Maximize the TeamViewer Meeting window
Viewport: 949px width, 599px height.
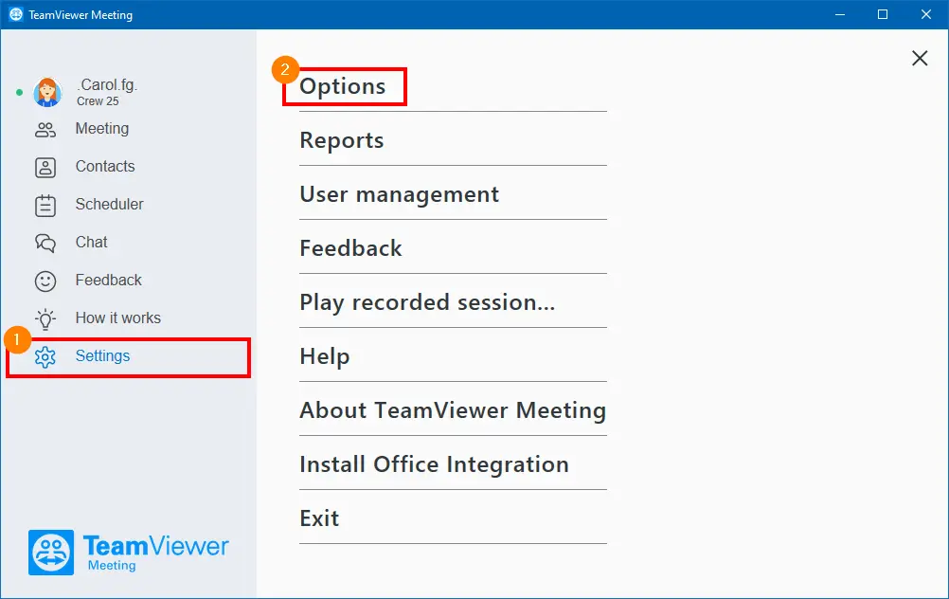click(x=883, y=14)
